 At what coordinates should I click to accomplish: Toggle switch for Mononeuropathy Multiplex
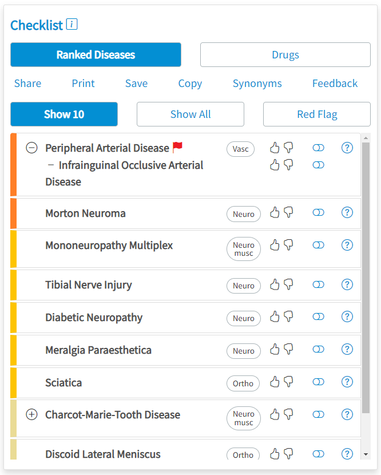click(x=318, y=245)
